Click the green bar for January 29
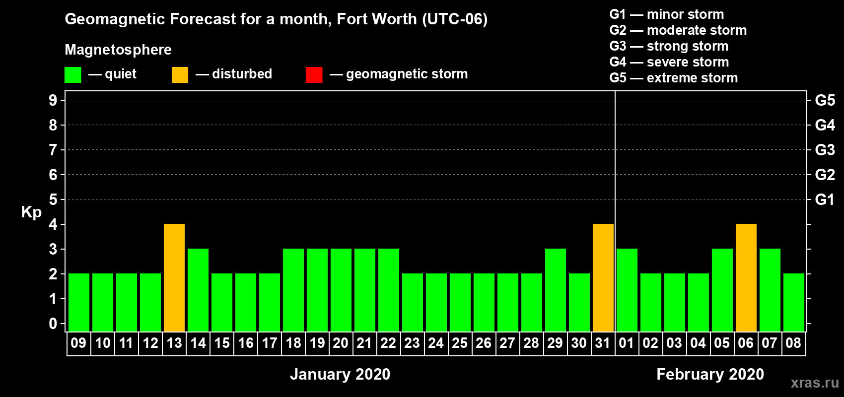Screen dimensions: 844x397 point(555,290)
